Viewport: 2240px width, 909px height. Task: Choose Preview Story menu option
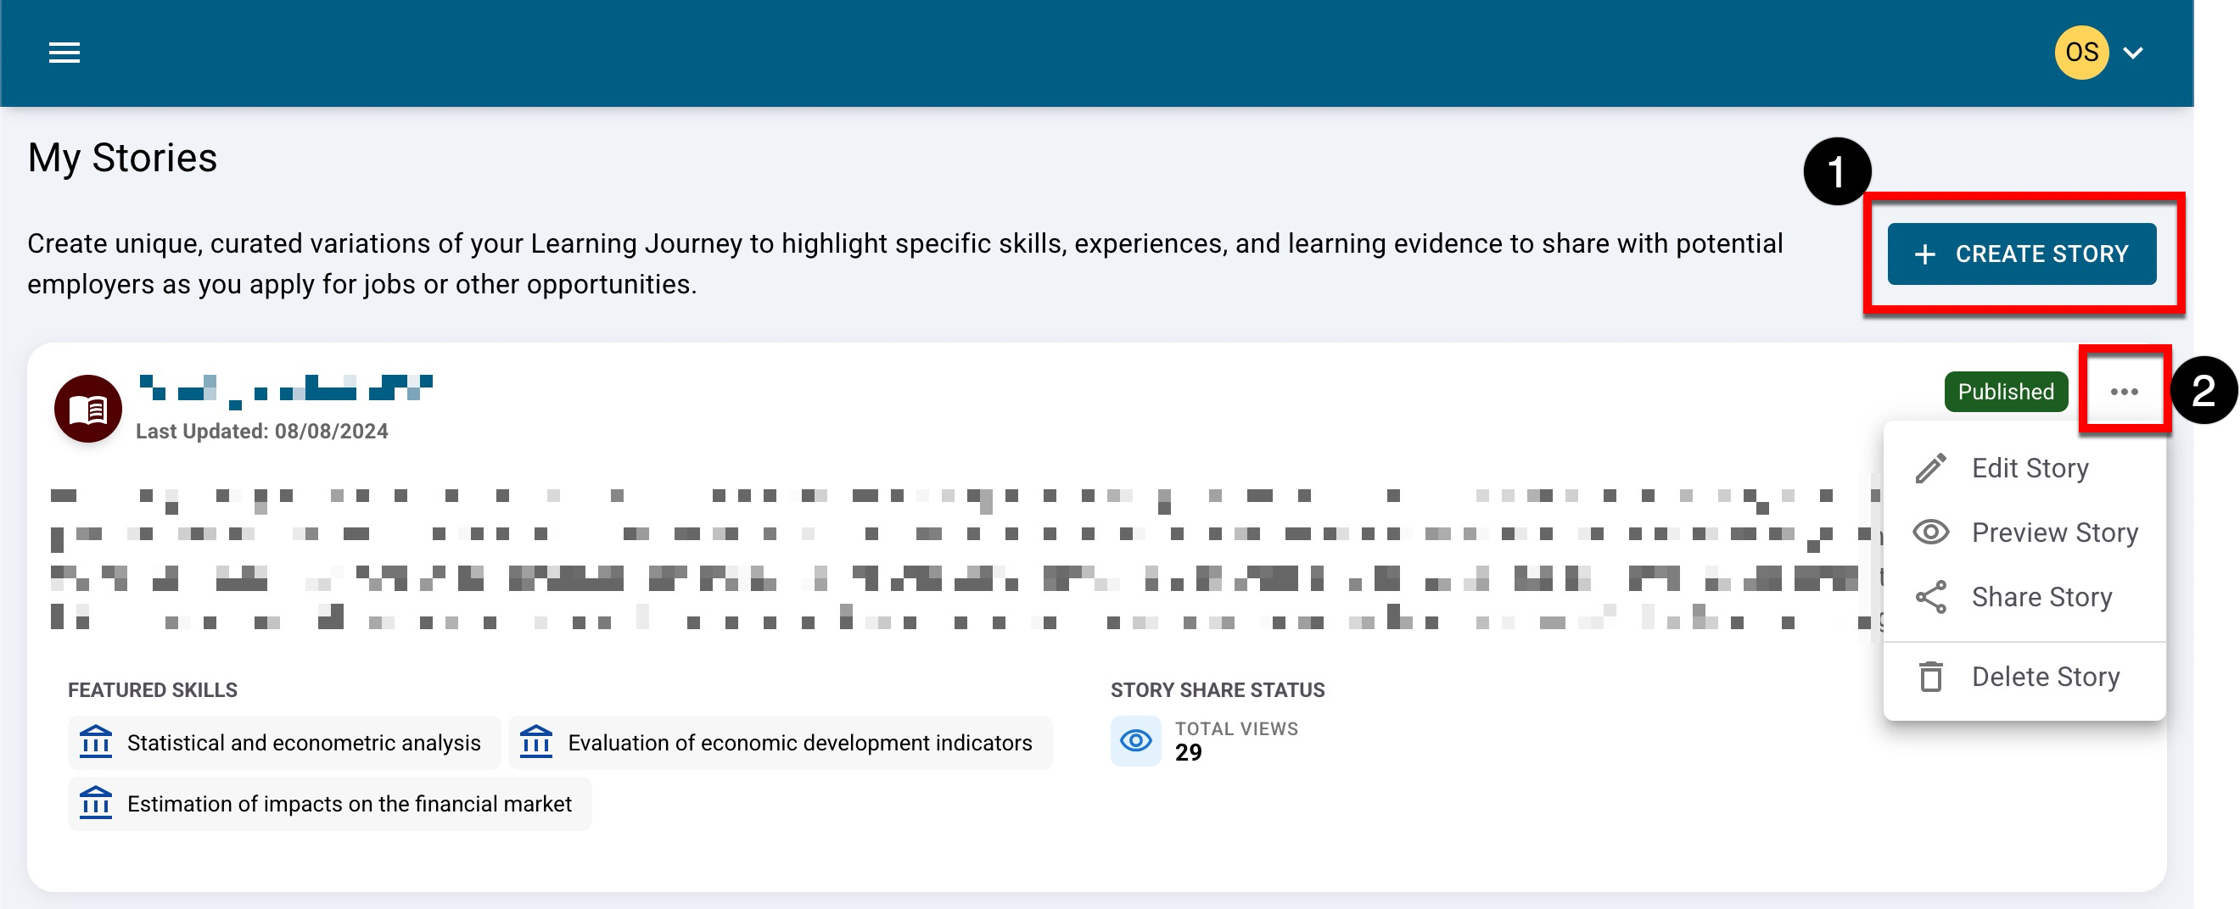pos(2054,533)
